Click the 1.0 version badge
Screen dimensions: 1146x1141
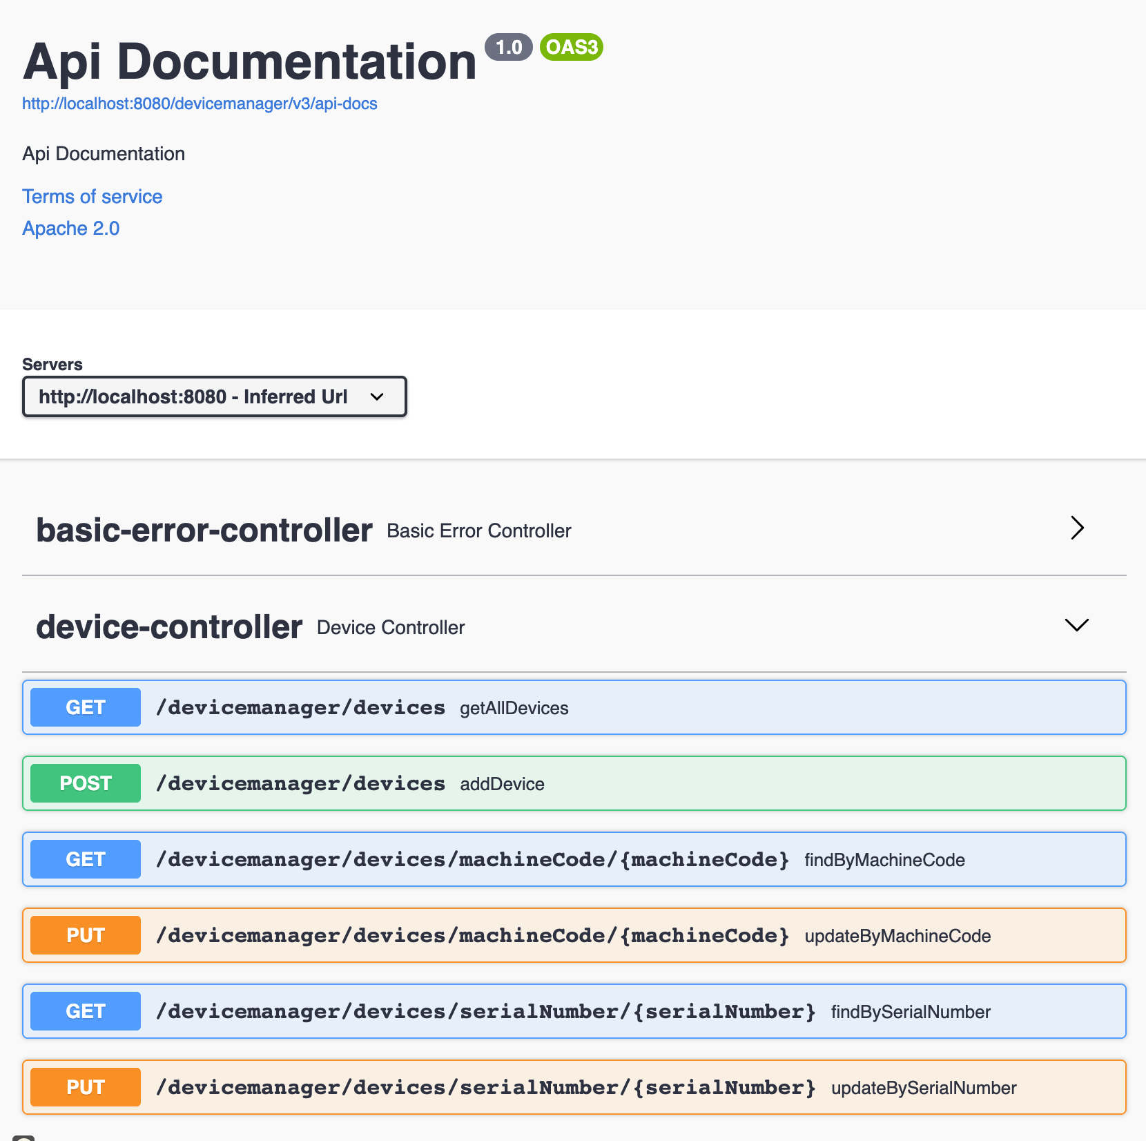509,47
